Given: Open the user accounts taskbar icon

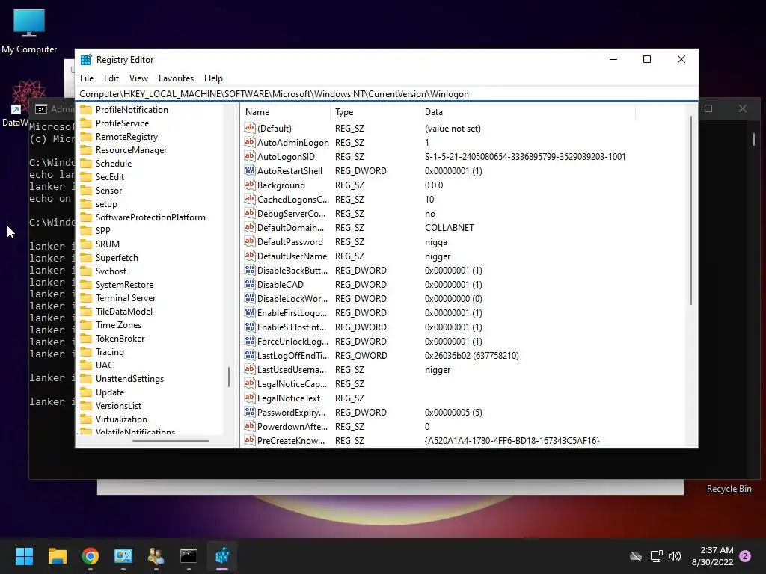Looking at the screenshot, I should coord(156,556).
